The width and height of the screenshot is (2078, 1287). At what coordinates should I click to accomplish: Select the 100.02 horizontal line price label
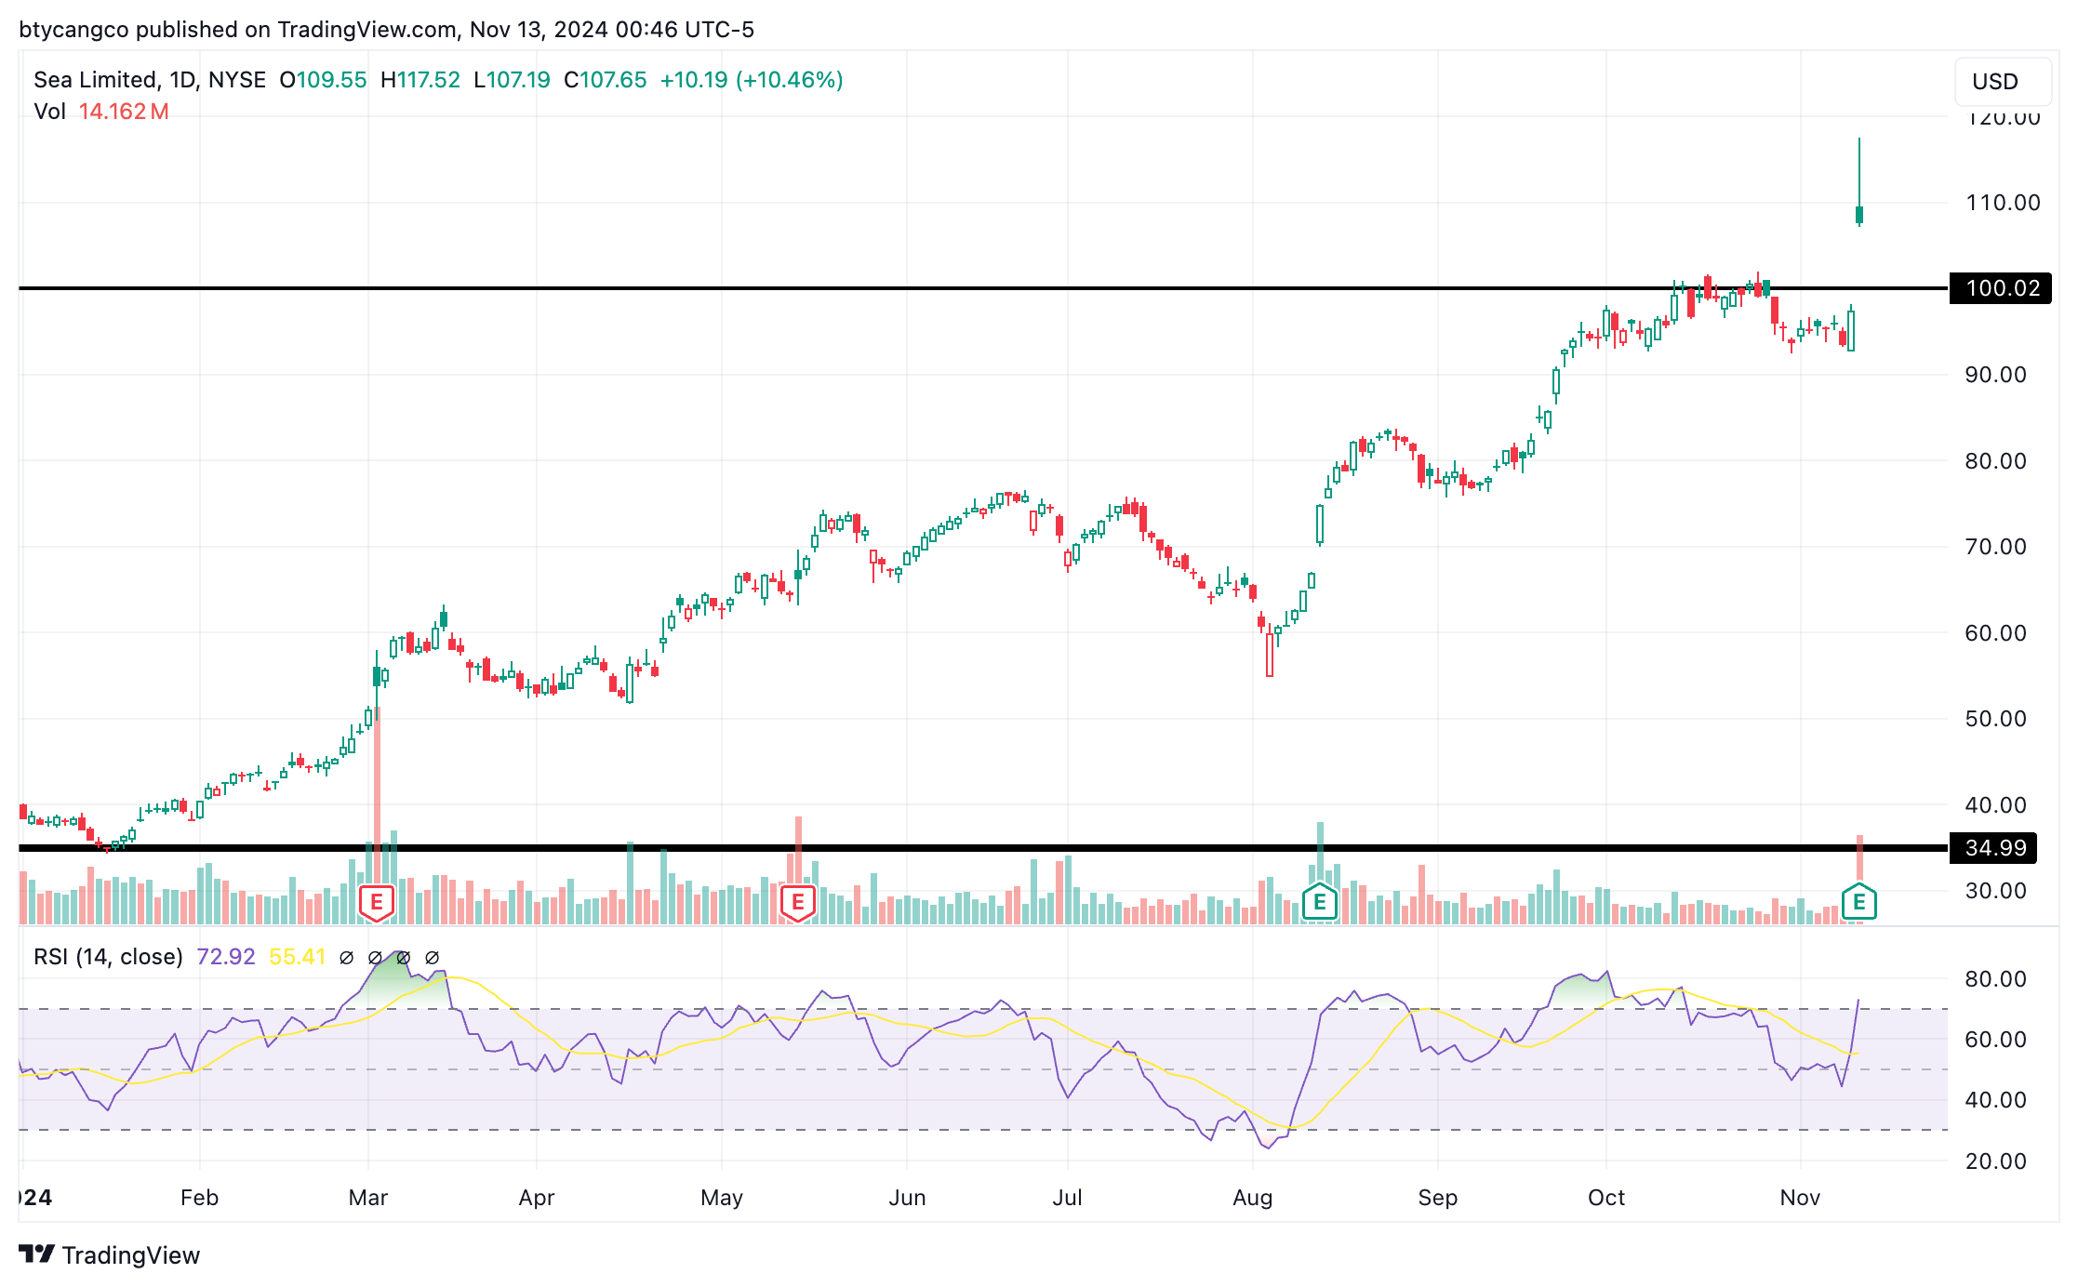2001,288
